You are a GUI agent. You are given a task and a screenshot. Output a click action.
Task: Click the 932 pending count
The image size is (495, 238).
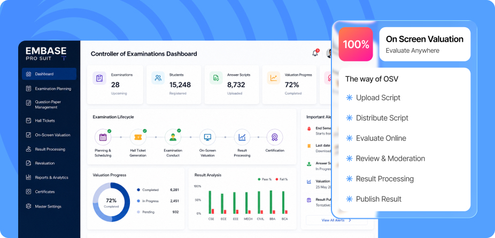click(x=175, y=212)
